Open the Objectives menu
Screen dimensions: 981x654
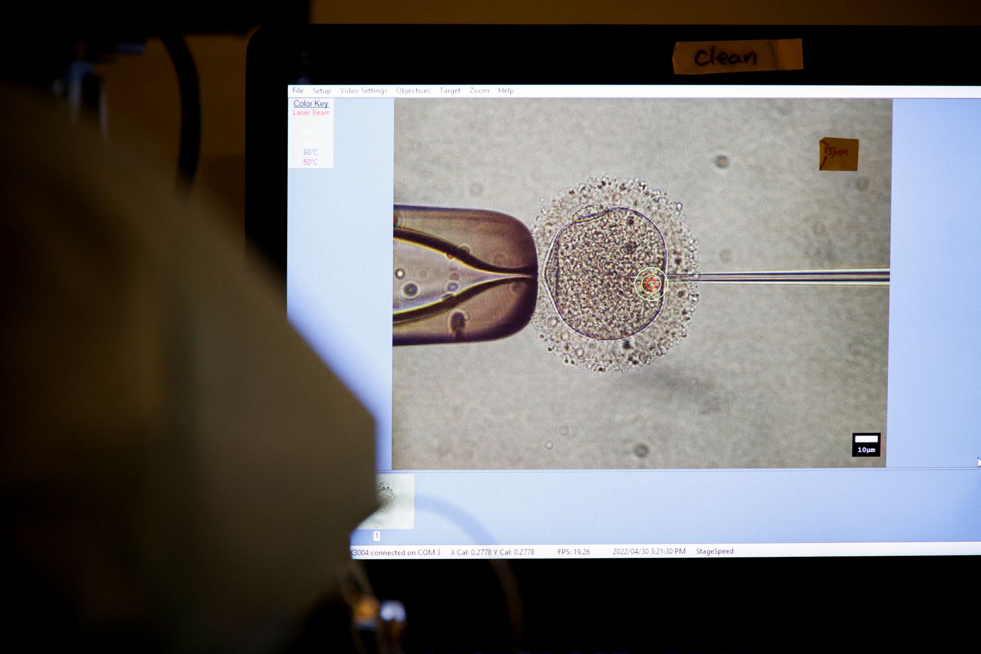[x=413, y=90]
